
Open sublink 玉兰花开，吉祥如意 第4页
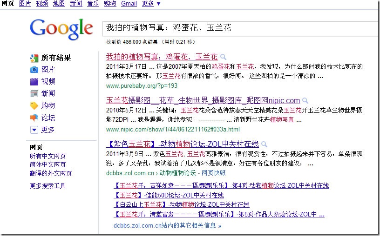click(x=222, y=186)
